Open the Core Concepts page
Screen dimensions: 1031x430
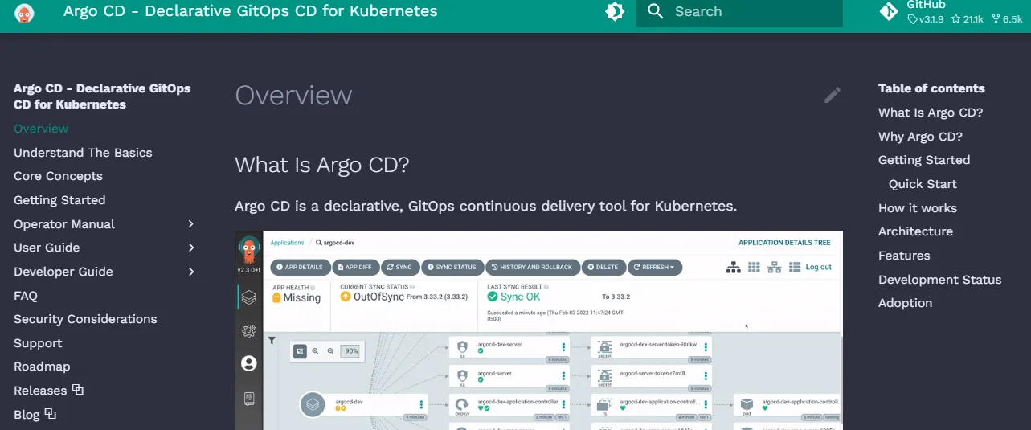click(58, 176)
